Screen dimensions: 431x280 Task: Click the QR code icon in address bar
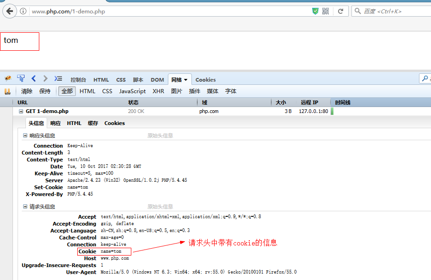tap(326, 11)
